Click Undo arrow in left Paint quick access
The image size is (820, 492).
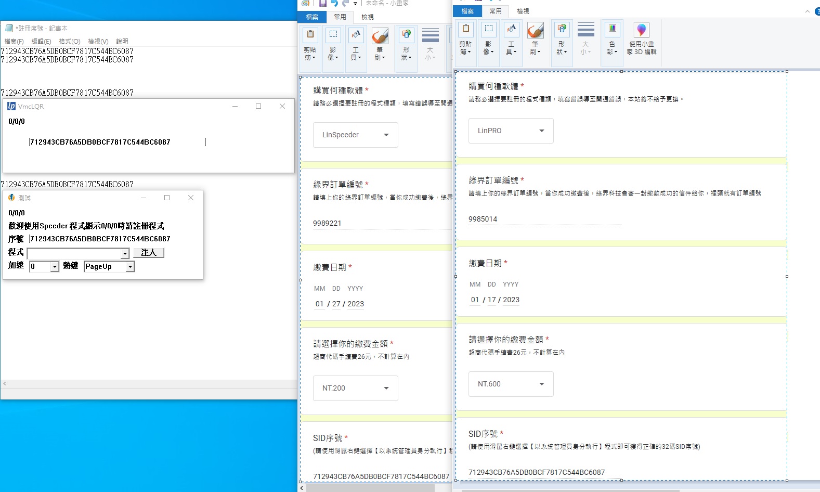[x=334, y=3]
